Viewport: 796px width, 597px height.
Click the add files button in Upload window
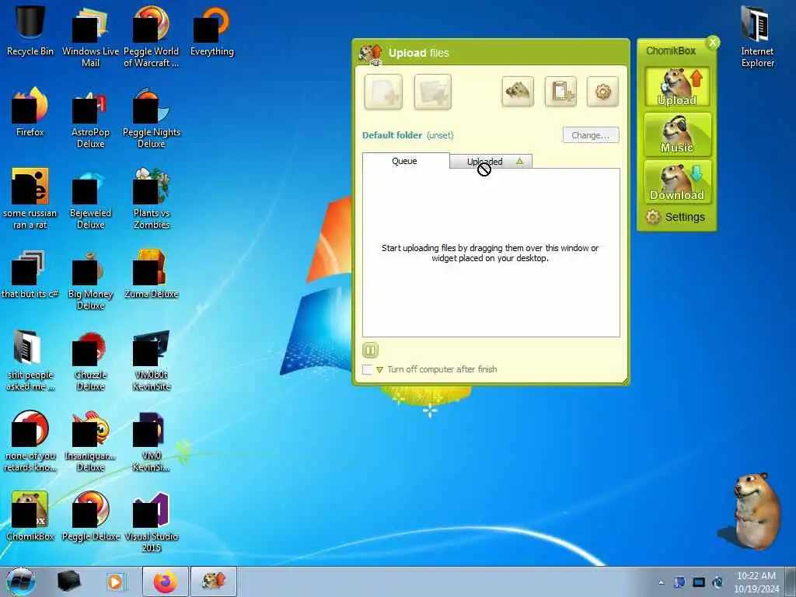pos(383,92)
